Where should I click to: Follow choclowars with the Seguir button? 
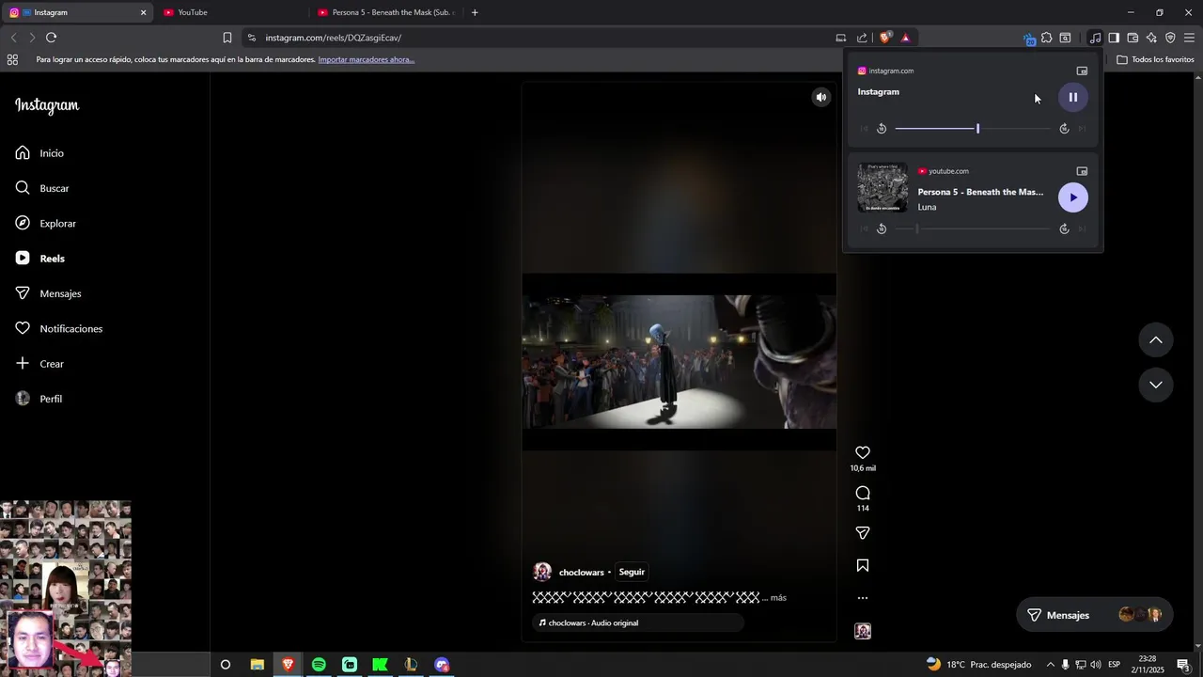click(x=632, y=572)
